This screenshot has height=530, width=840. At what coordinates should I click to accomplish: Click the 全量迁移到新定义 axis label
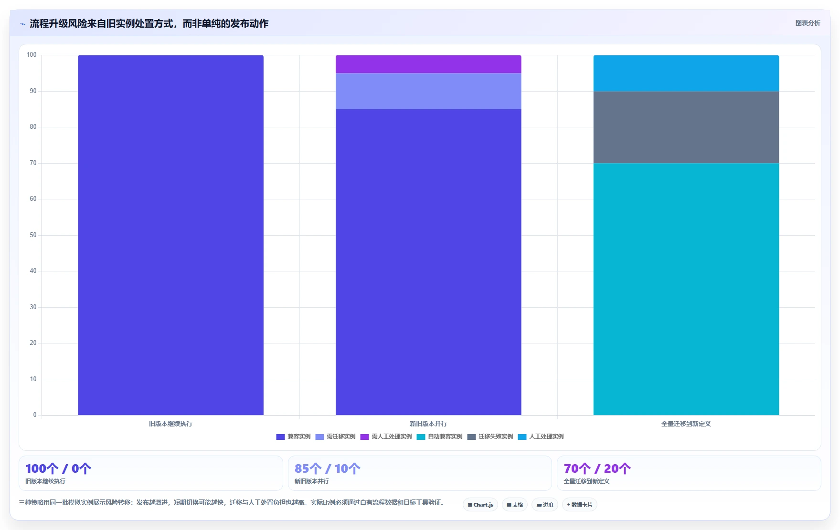click(686, 424)
